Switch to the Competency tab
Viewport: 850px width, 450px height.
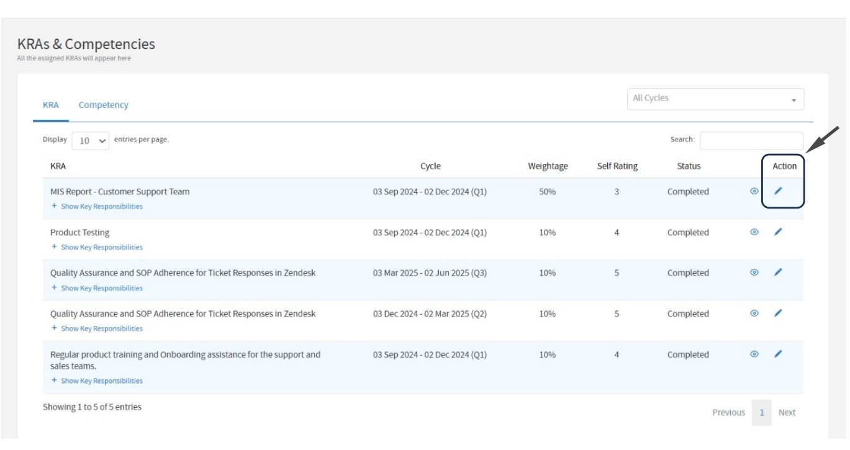(103, 105)
